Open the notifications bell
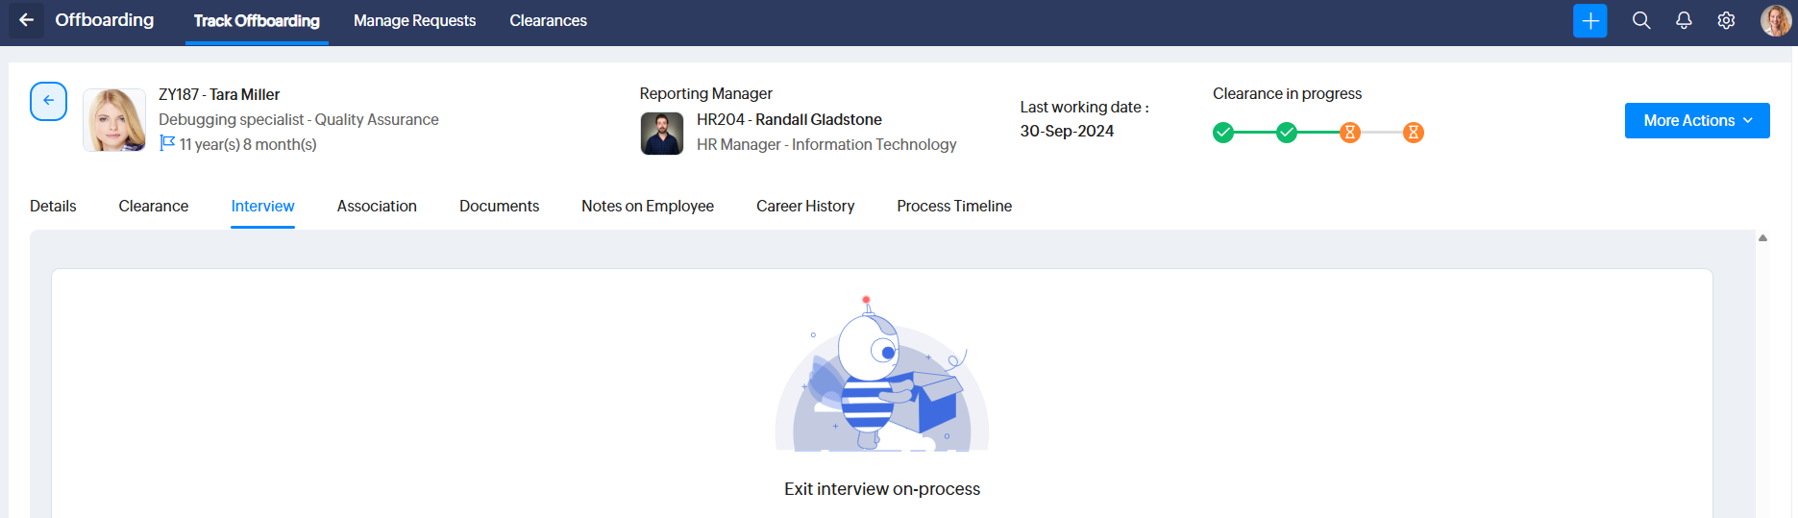Screen dimensions: 1798x518 [1684, 20]
